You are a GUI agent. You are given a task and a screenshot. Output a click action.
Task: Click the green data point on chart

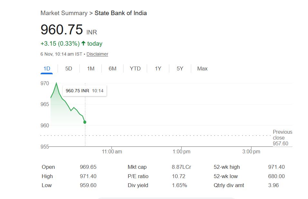(x=85, y=122)
